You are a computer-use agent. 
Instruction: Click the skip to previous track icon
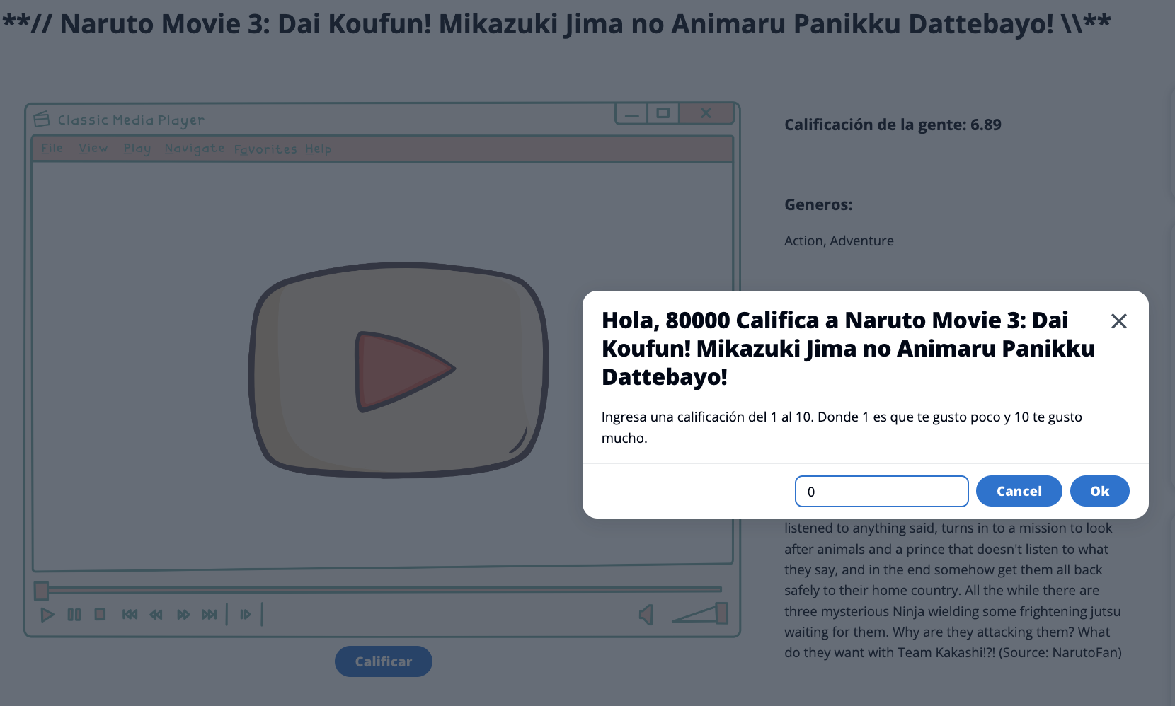(x=130, y=615)
